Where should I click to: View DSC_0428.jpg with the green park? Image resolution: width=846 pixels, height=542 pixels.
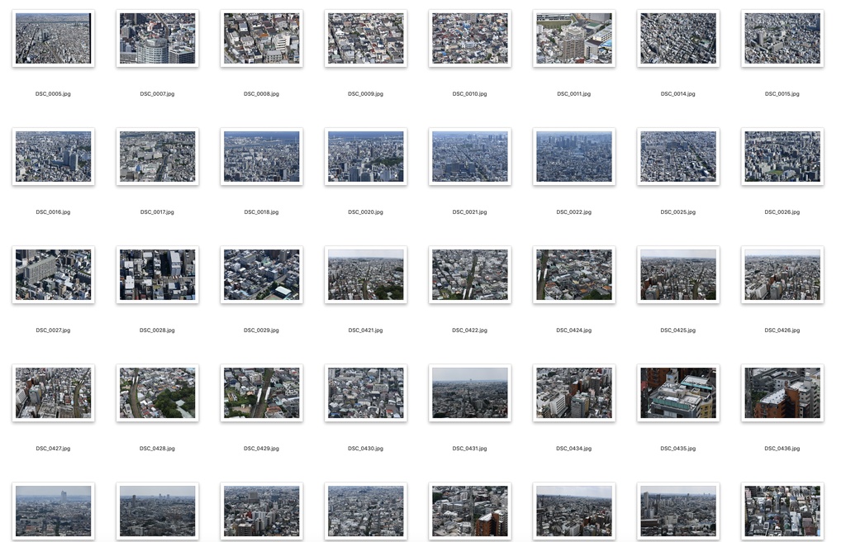coord(157,392)
